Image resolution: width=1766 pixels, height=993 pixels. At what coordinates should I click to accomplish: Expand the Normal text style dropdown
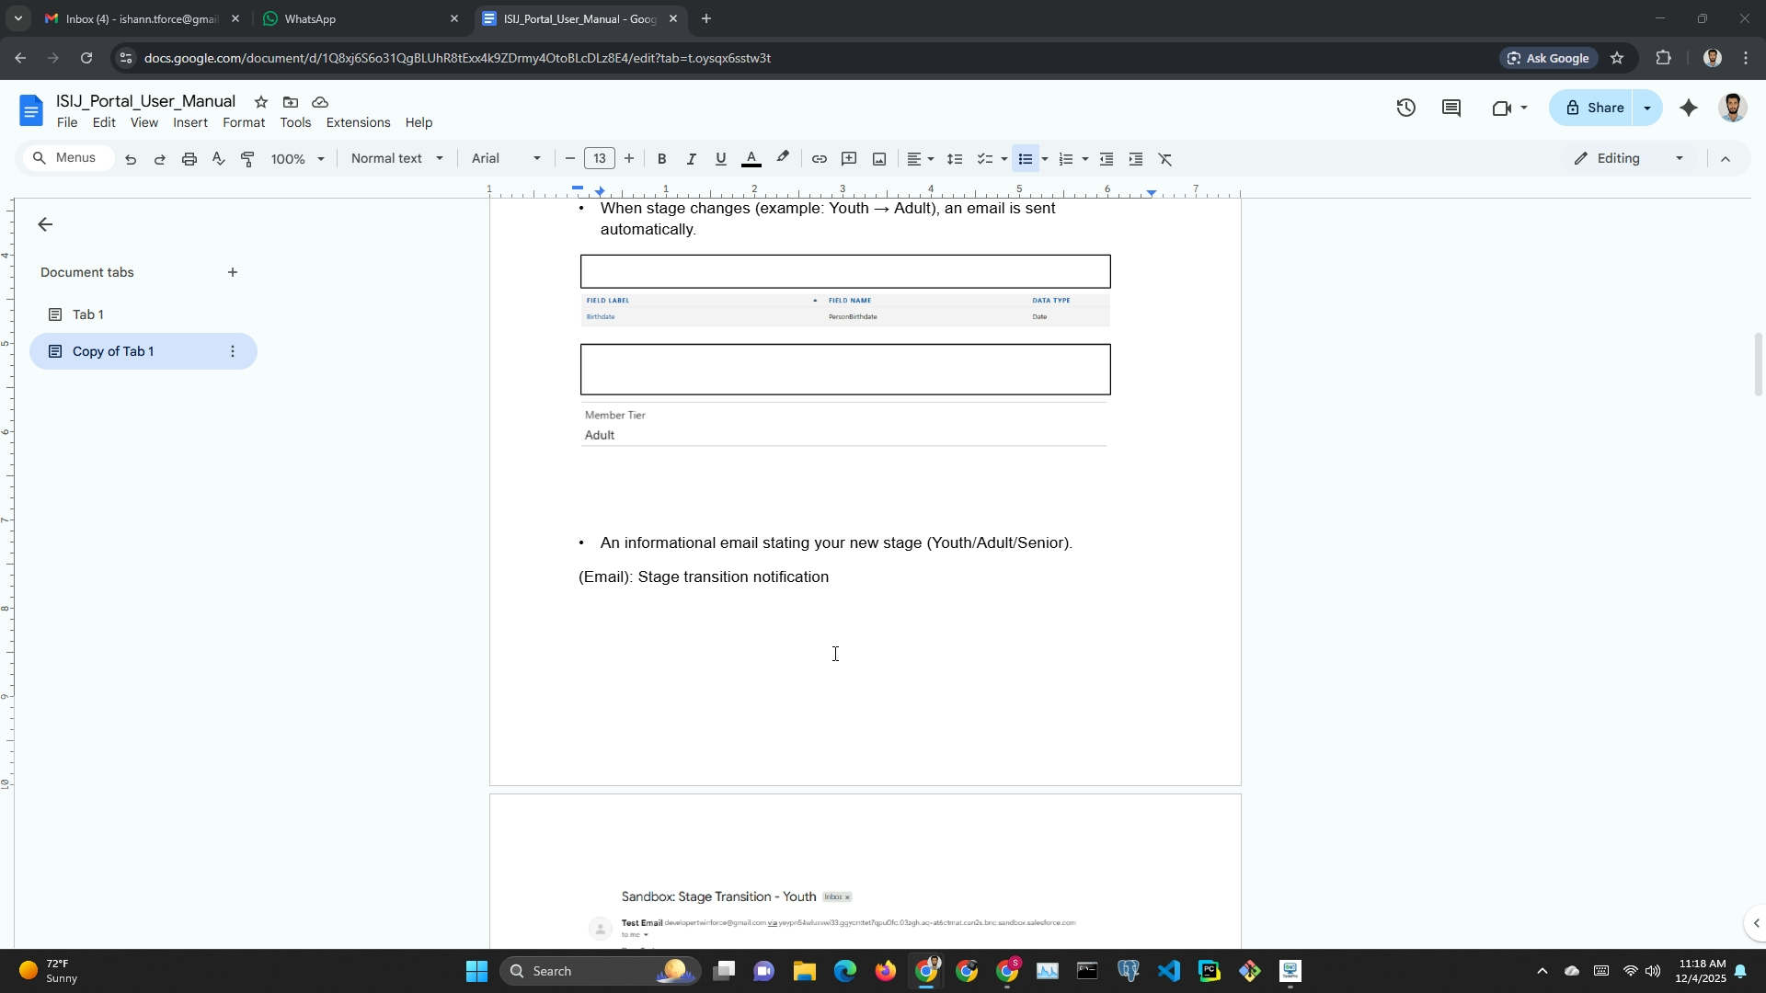[x=396, y=158]
